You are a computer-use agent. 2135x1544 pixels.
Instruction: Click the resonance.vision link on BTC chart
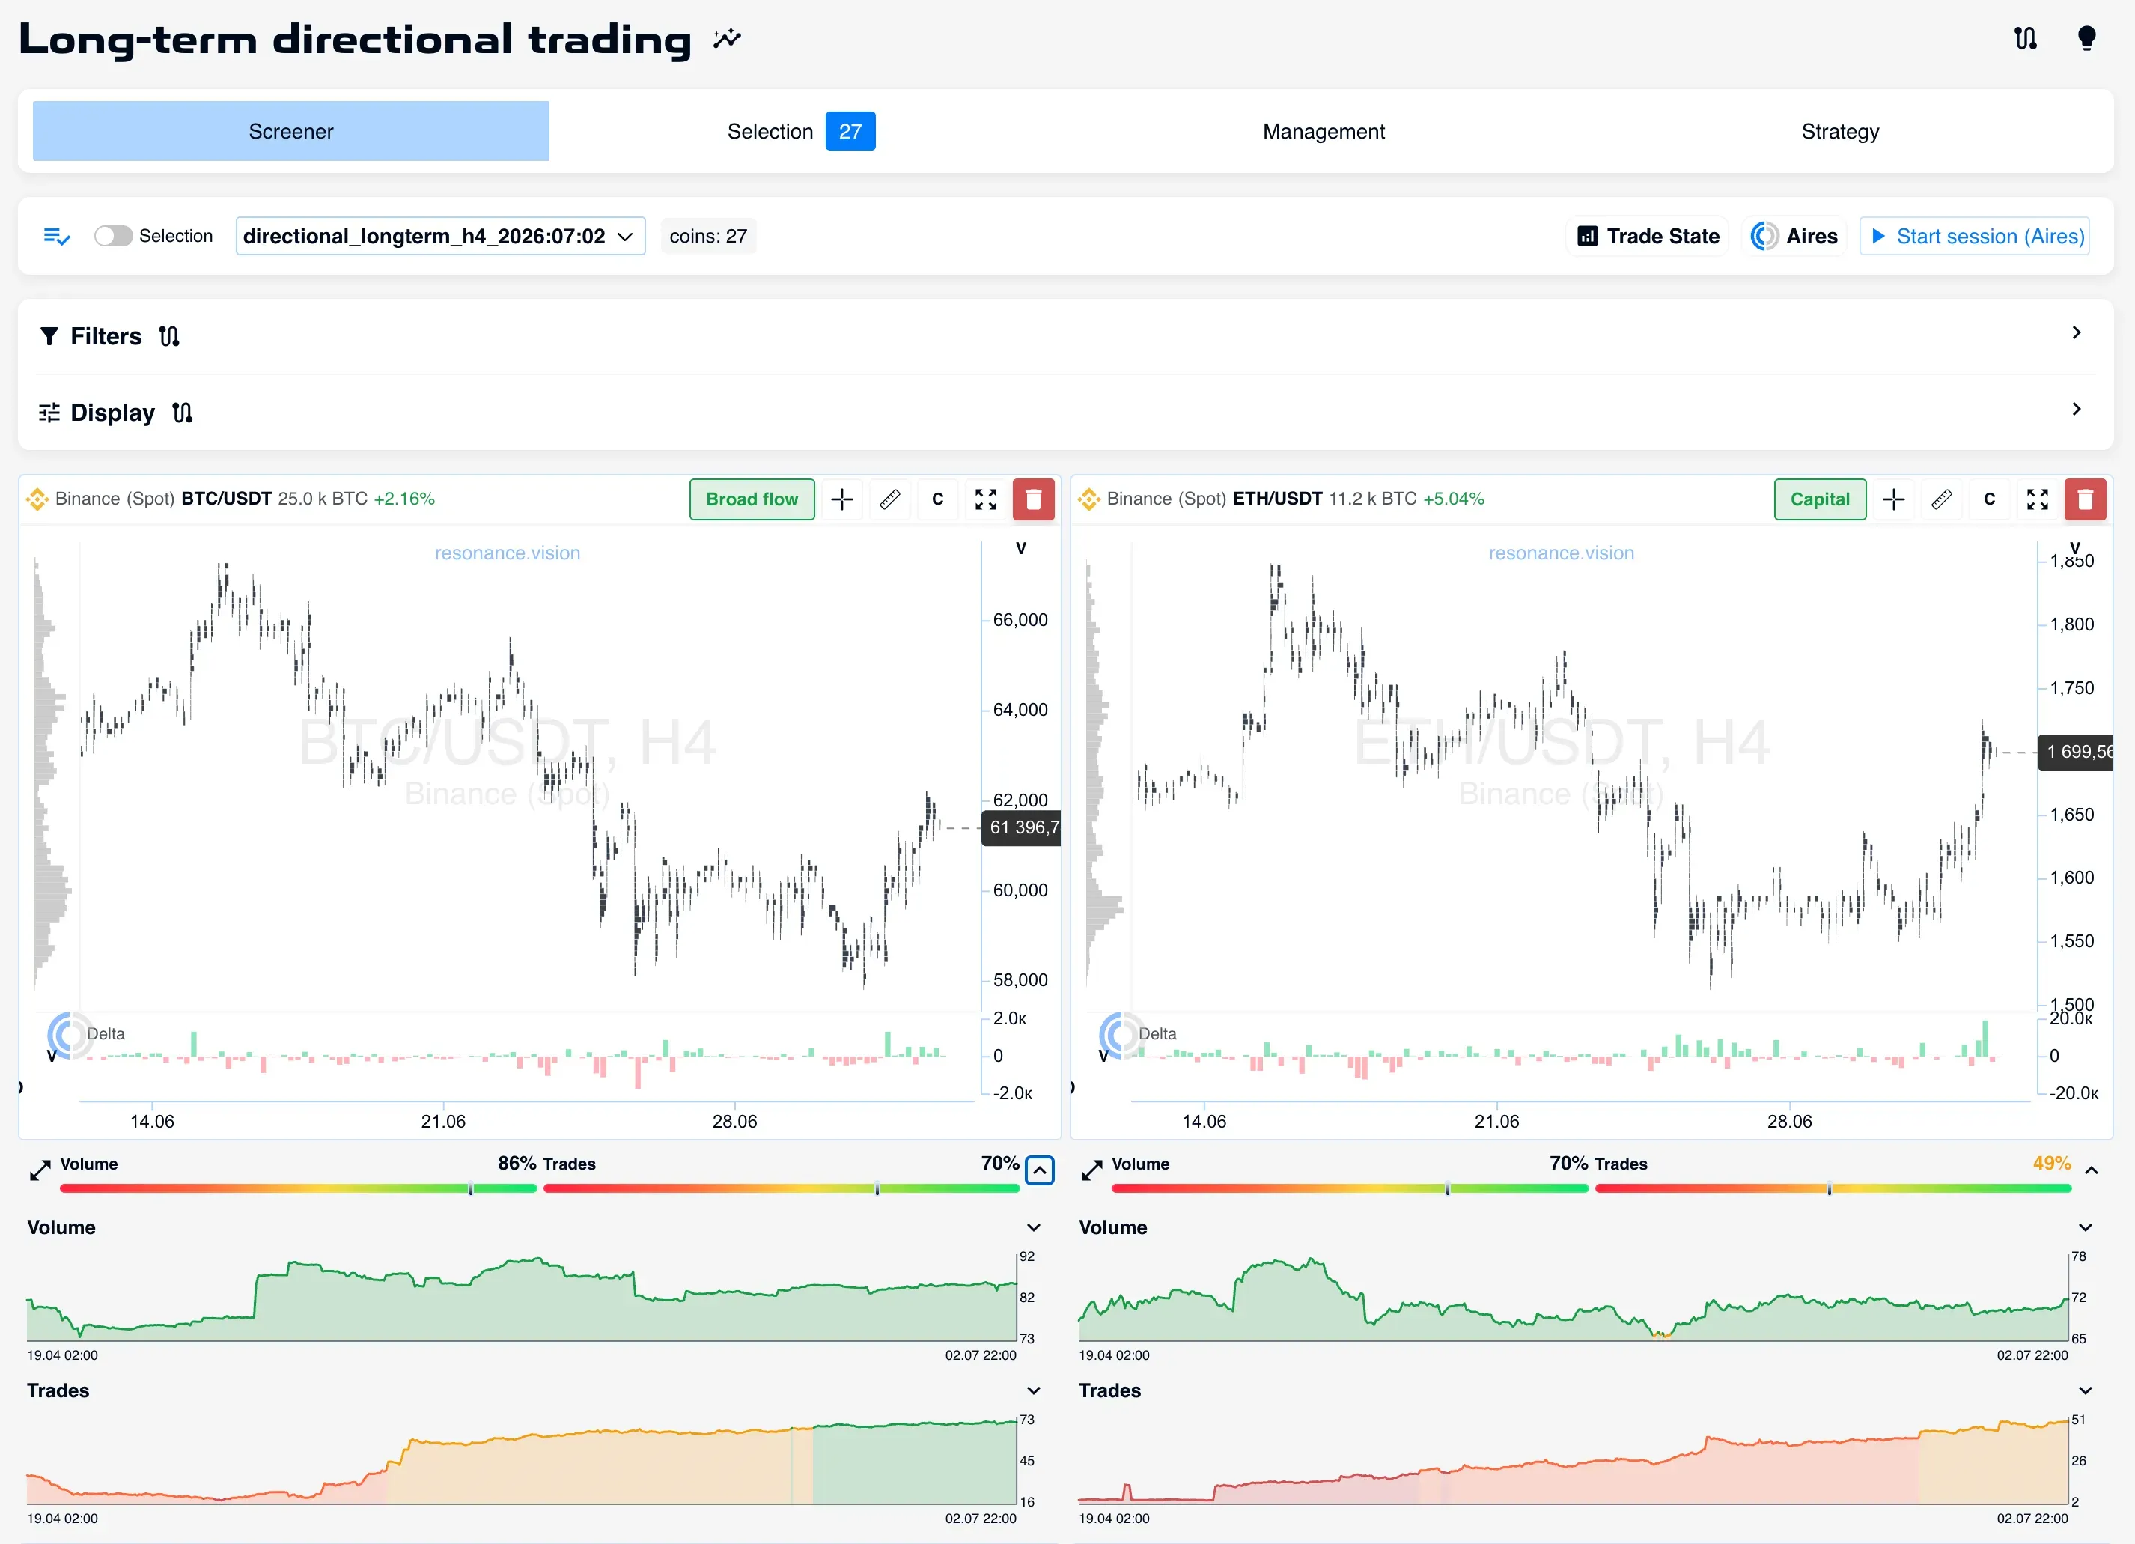[508, 553]
